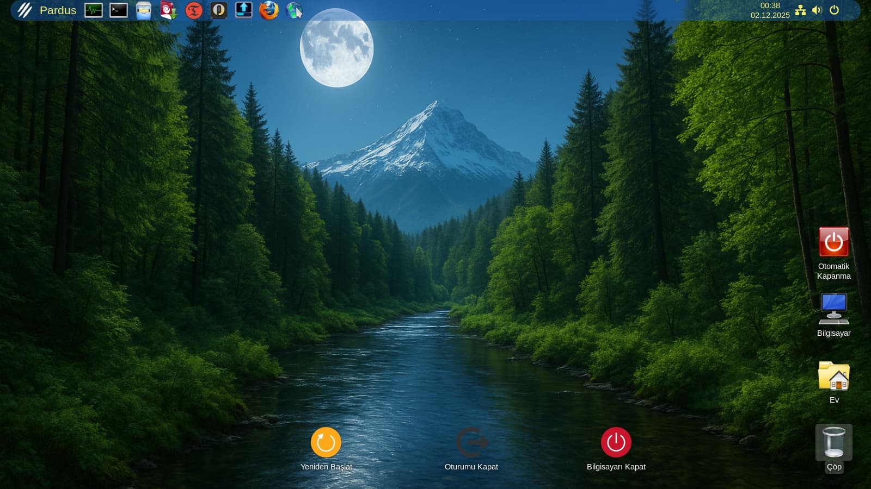Image resolution: width=871 pixels, height=489 pixels.
Task: Click the red circular T icon
Action: tap(194, 10)
